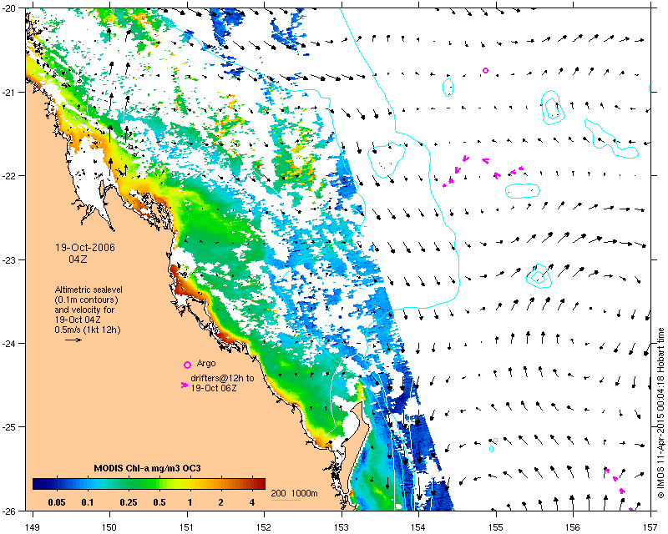This screenshot has width=668, height=534.
Task: Click the latitude axis label '-22'
Action: point(8,176)
